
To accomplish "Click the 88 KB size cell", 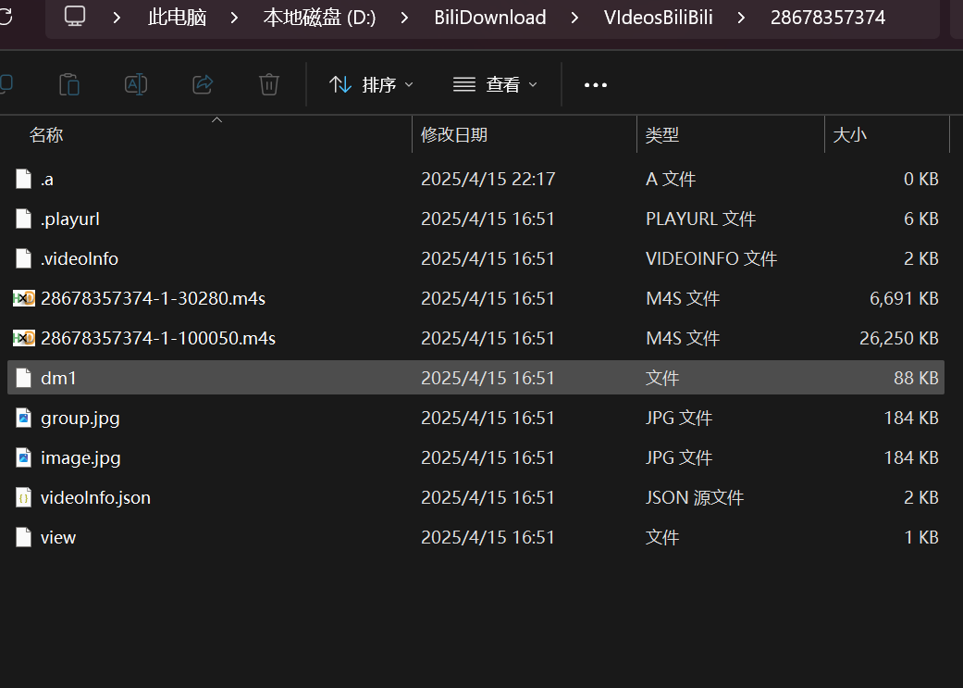I will [917, 378].
